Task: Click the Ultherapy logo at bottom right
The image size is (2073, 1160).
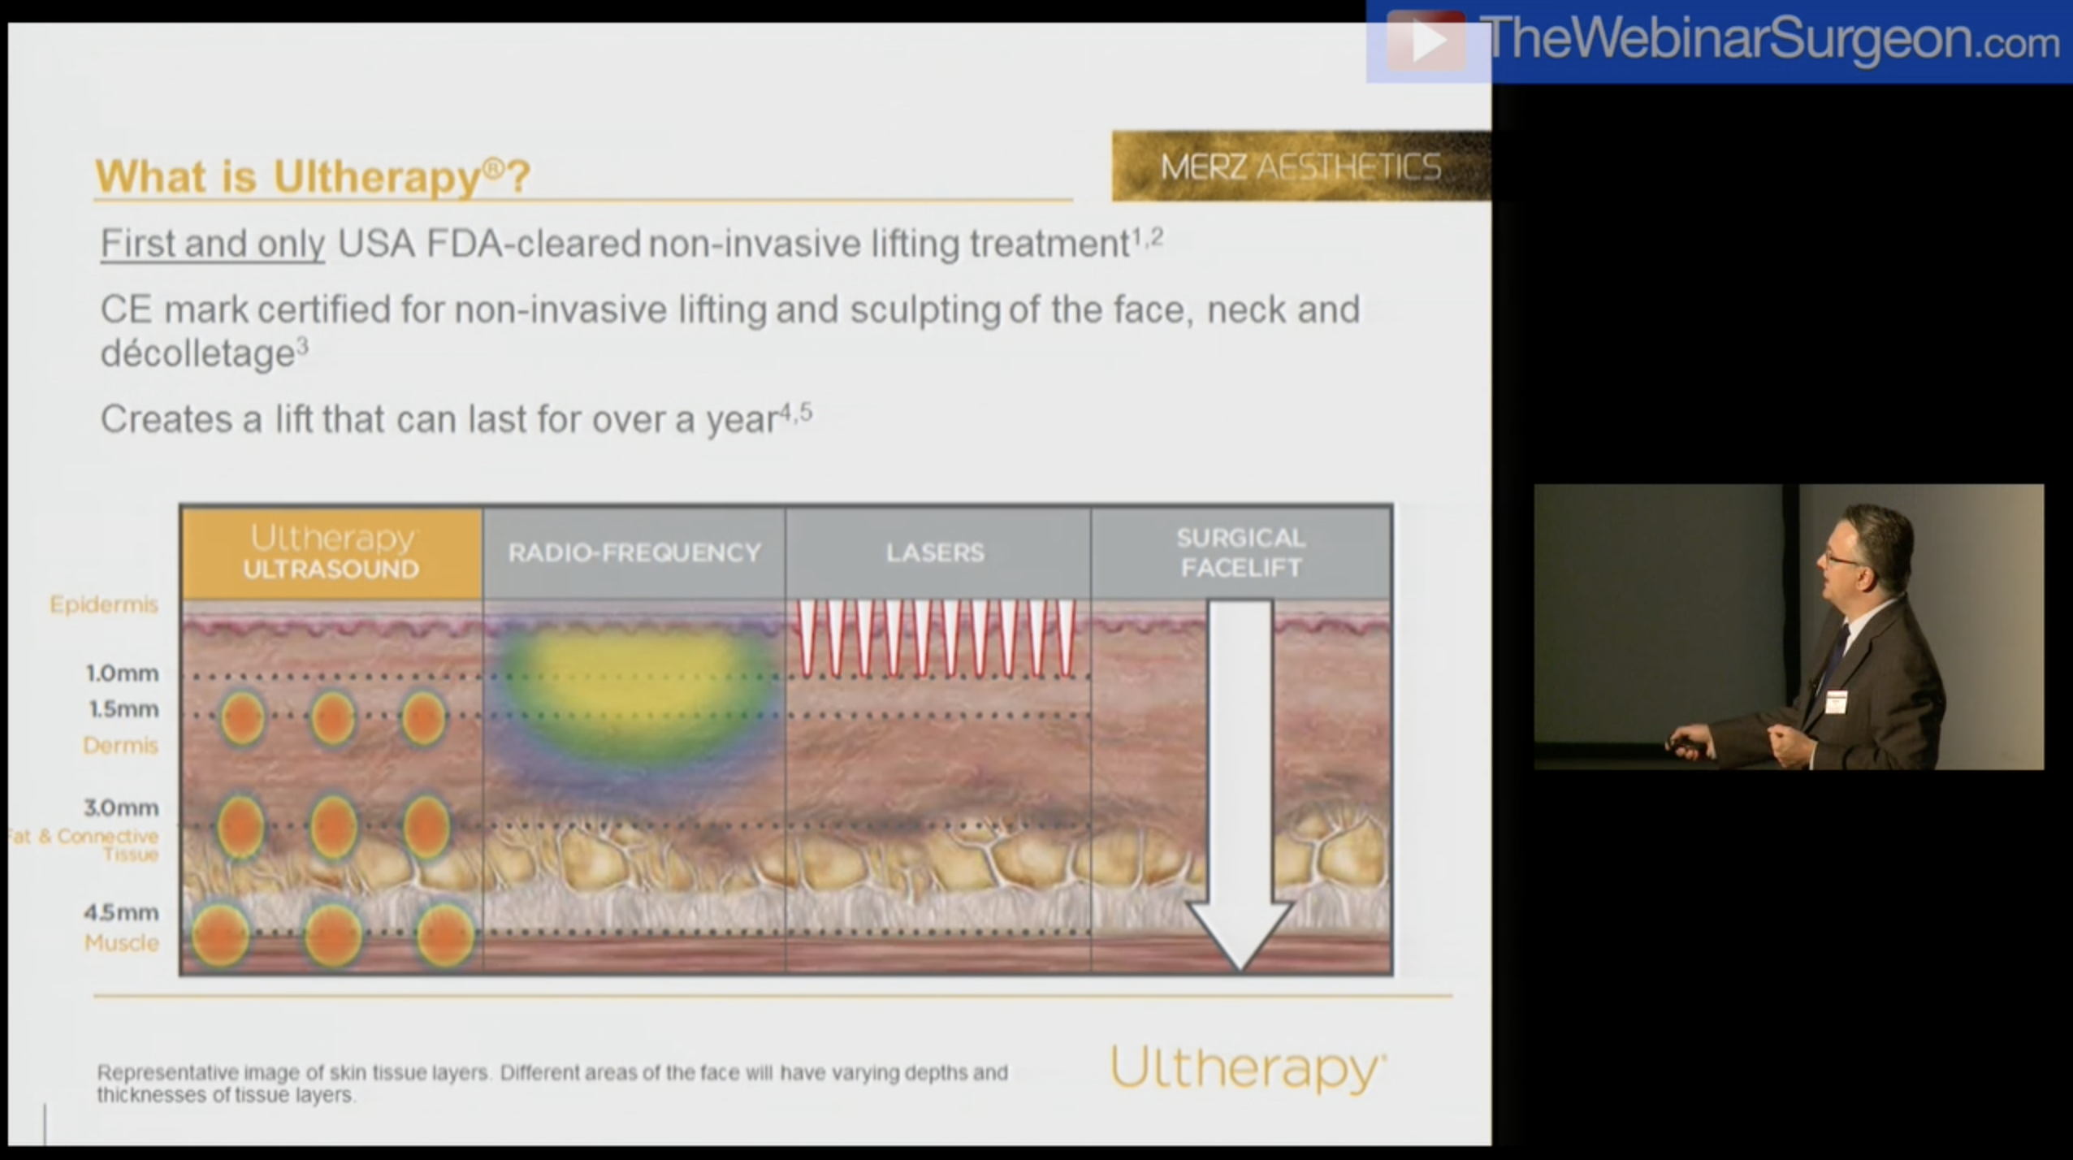Action: point(1245,1069)
